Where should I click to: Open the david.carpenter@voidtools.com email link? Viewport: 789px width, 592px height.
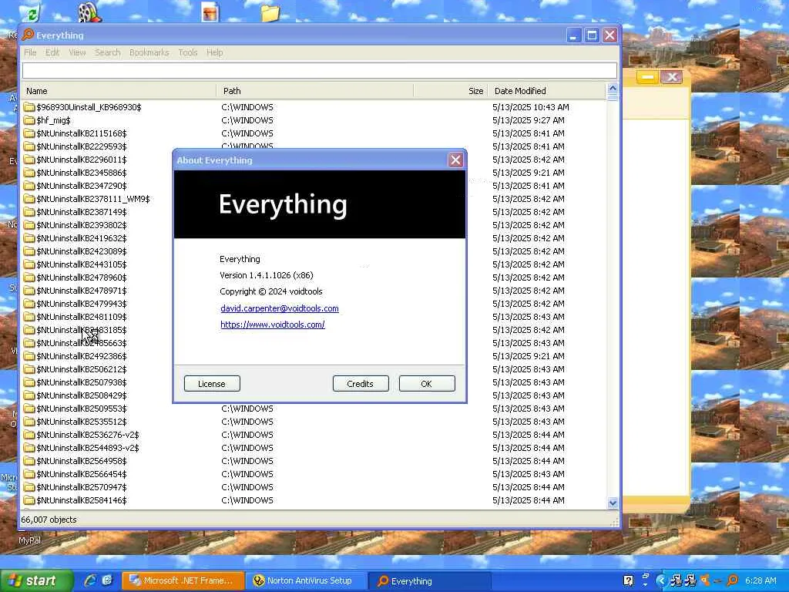tap(279, 308)
